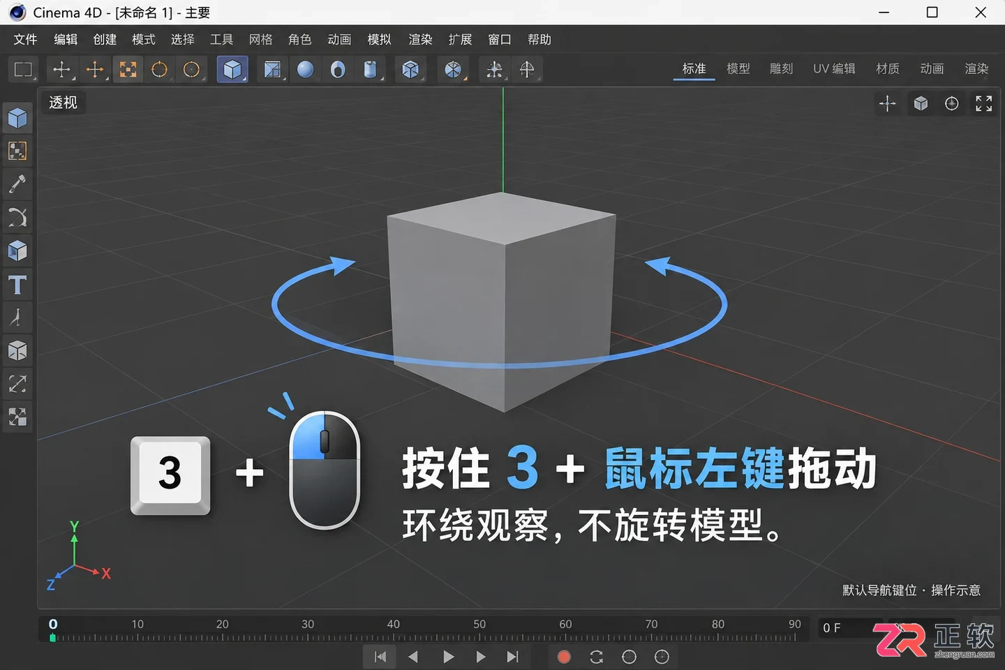Viewport: 1005px width, 670px height.
Task: Open the 扩展 menu
Action: (x=460, y=40)
